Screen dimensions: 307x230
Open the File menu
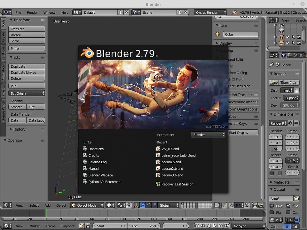(18, 12)
